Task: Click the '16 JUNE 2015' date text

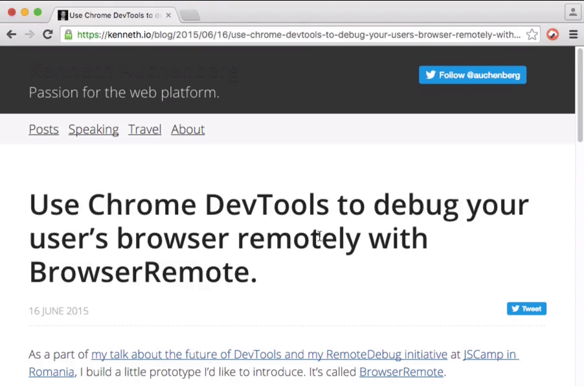Action: (x=59, y=311)
